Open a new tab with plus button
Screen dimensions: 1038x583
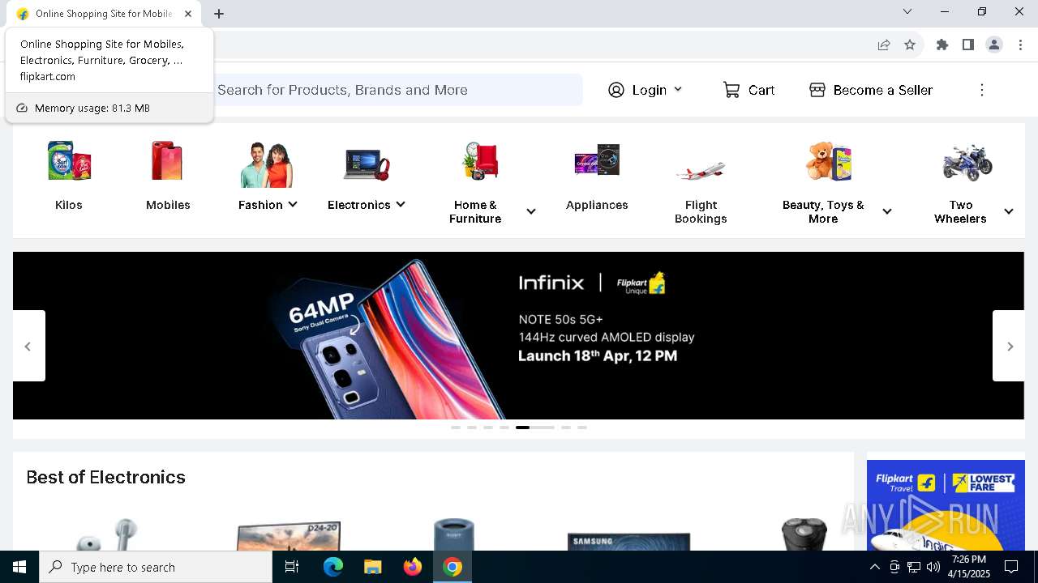click(x=219, y=14)
